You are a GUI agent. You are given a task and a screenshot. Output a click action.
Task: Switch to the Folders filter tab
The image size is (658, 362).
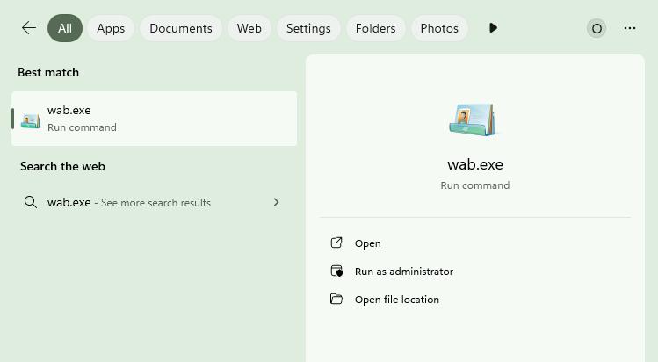[375, 28]
